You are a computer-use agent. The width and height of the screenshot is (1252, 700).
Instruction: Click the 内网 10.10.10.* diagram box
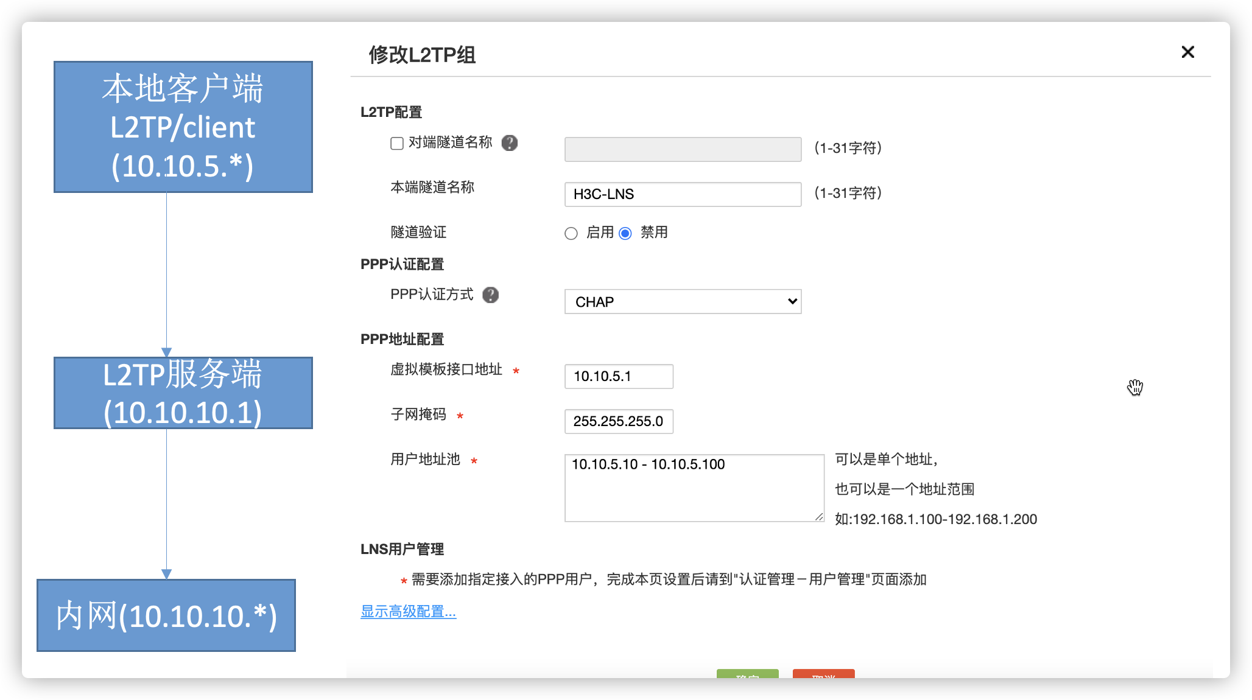(x=166, y=615)
